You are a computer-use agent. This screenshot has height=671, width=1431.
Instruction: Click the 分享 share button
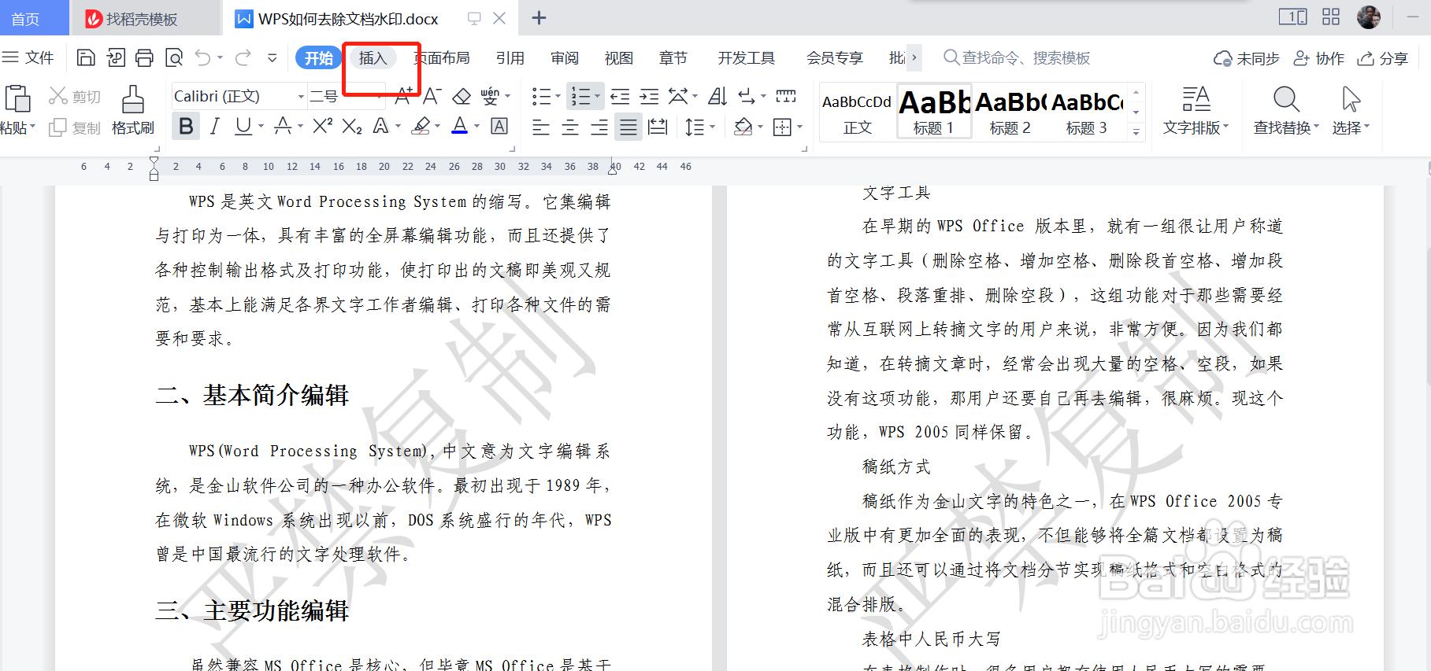point(1383,58)
